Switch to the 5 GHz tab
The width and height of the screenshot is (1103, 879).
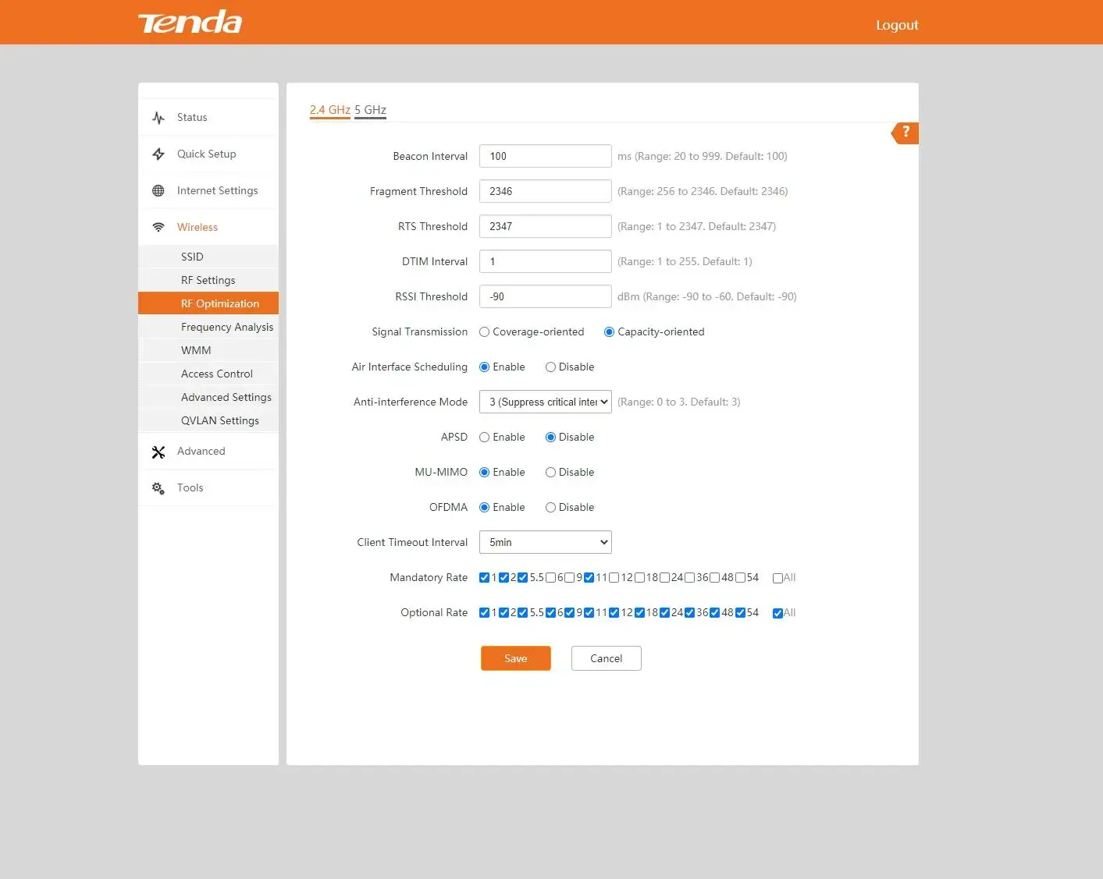click(371, 110)
